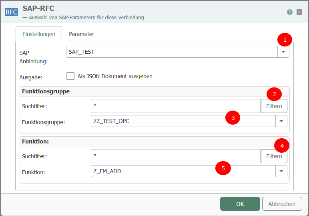Select the Einstellungen tab
Image resolution: width=309 pixels, height=216 pixels.
point(39,34)
